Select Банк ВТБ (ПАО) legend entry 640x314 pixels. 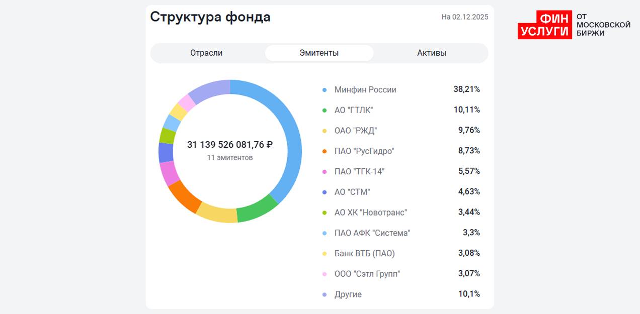point(365,253)
